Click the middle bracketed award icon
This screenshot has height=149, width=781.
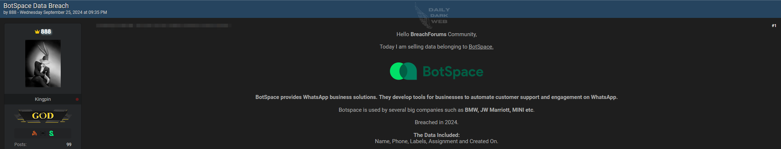[43, 133]
